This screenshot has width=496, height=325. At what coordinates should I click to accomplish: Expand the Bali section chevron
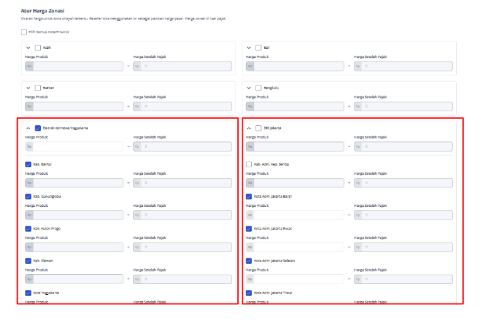[x=249, y=48]
